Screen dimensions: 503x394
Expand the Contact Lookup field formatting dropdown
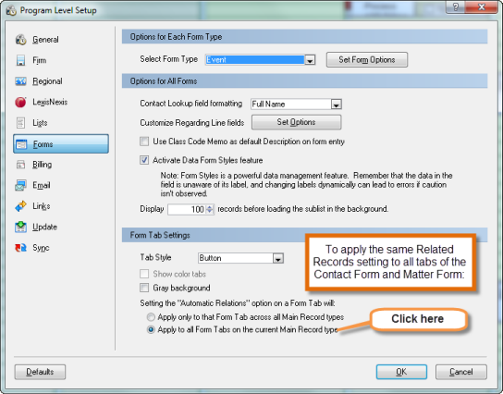coord(337,105)
